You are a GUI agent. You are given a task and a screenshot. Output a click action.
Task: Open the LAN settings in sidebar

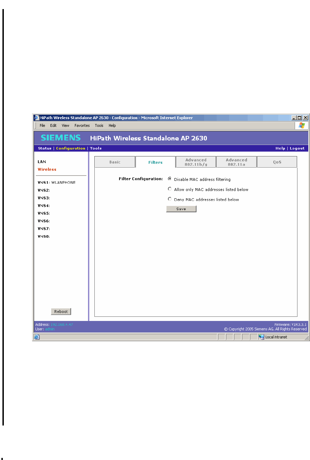[42, 162]
